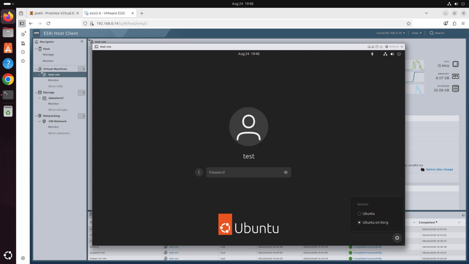Toggle the Firefox sidebar button
Viewport: 469px width, 264px height.
tap(22, 23)
